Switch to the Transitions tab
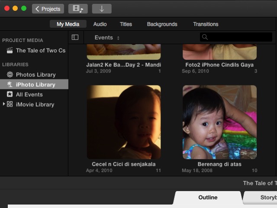 (206, 24)
